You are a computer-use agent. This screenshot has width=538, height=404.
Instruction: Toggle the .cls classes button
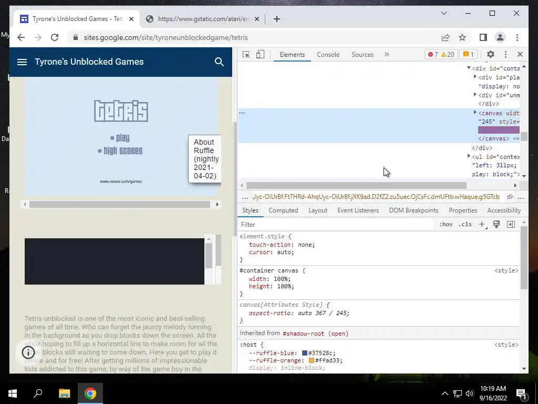pyautogui.click(x=465, y=224)
